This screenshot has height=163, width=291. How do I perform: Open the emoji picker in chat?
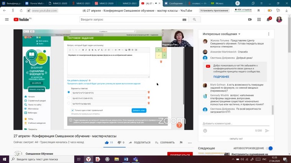pyautogui.click(x=205, y=131)
